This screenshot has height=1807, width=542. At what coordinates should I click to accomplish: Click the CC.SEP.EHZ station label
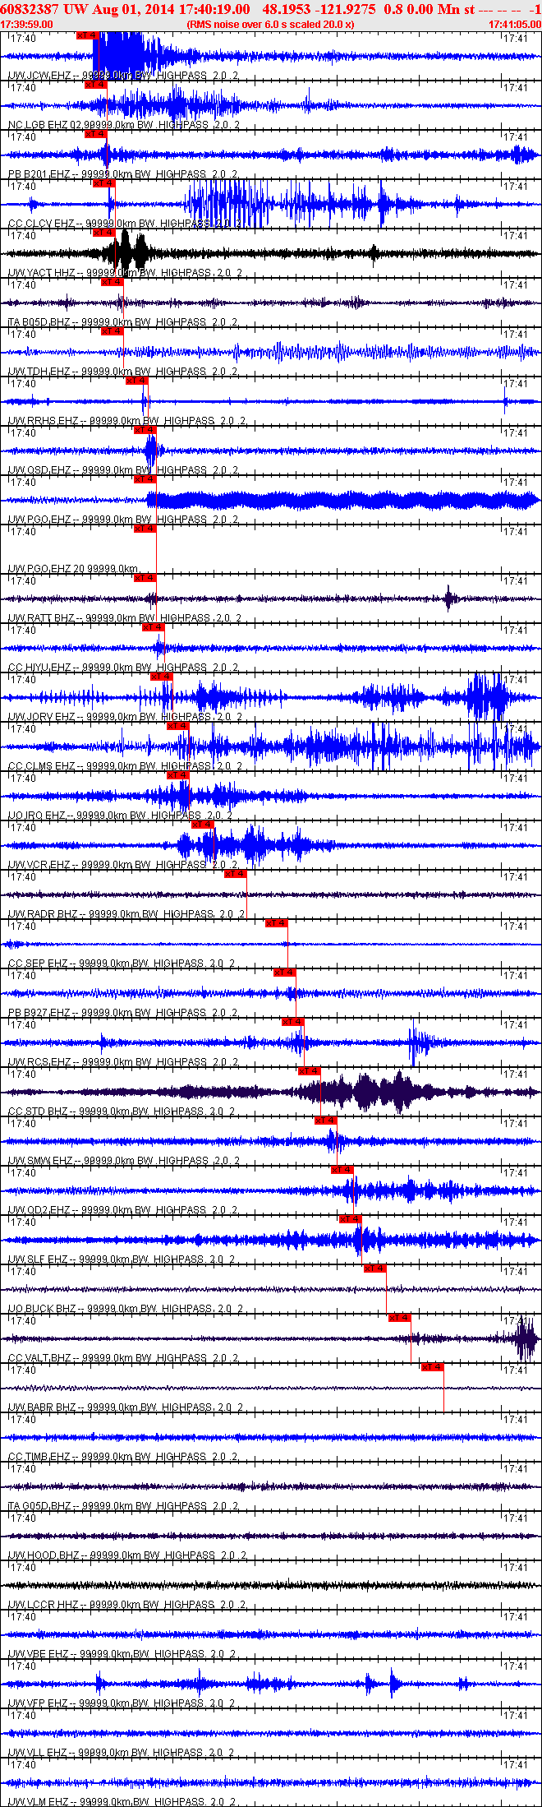coord(122,964)
